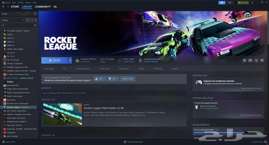Open the Points Shop link
The width and height of the screenshot is (269, 145).
click(104, 69)
